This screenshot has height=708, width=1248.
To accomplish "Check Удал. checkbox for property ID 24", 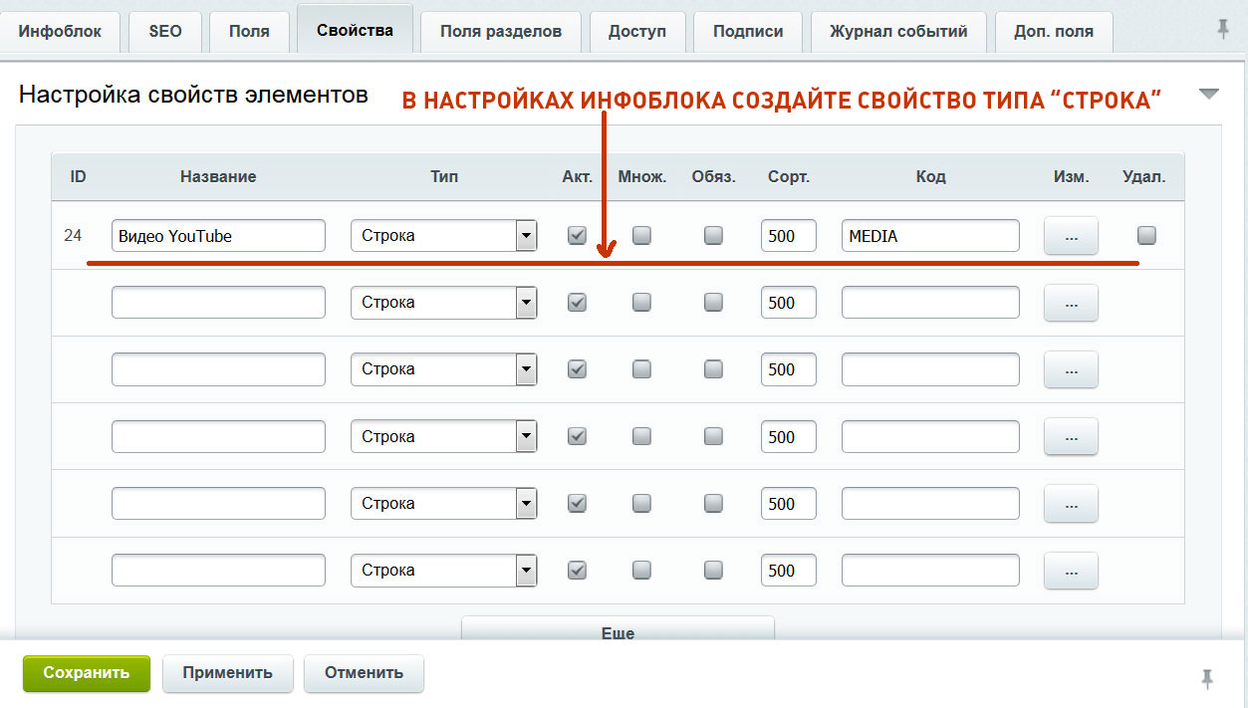I will 1147,236.
